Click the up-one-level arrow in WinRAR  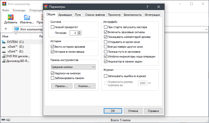tap(6, 29)
